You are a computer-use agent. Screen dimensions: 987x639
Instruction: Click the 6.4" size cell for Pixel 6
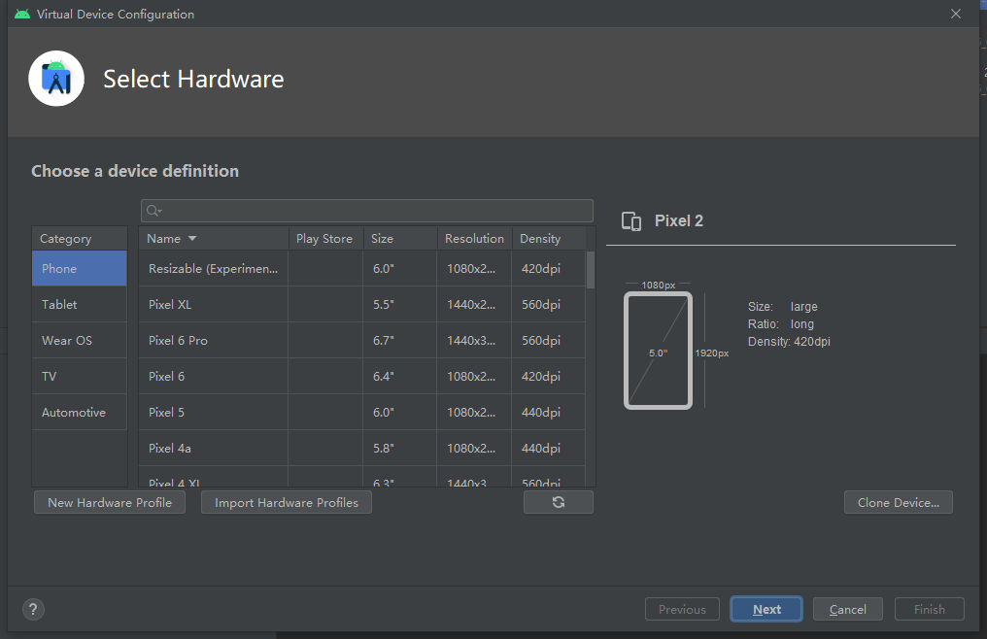coord(399,376)
